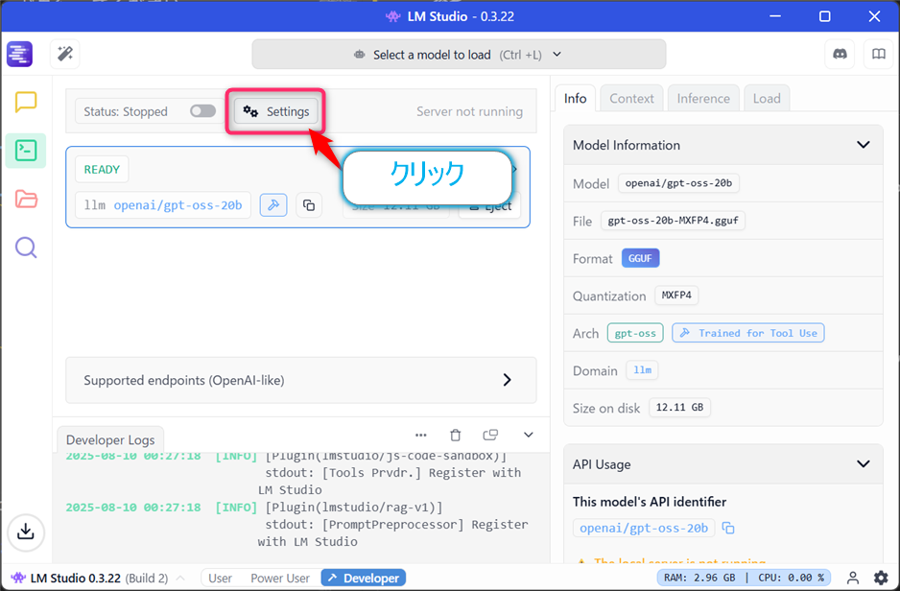Open the Select a model to load dropdown
Screen dimensions: 900x591
point(459,55)
